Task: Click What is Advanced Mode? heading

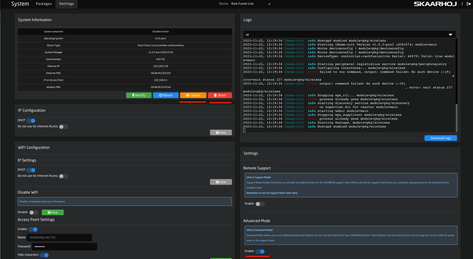Action: tap(260, 230)
